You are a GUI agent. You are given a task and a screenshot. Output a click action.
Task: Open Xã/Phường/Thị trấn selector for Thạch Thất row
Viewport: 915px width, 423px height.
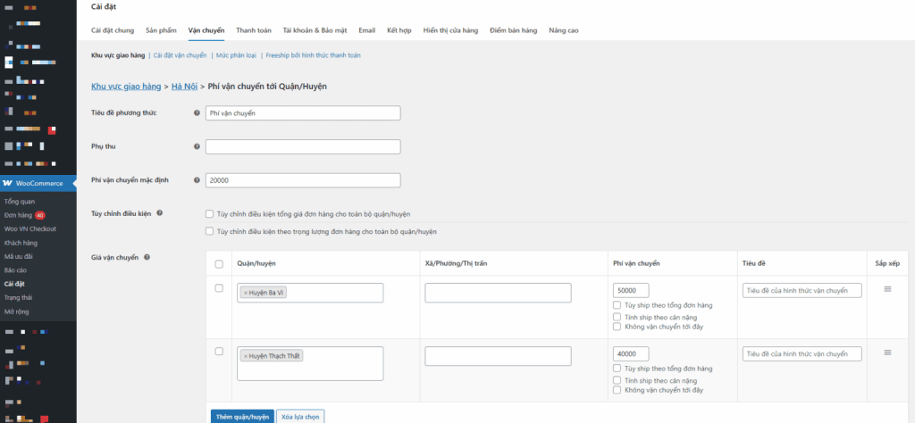click(x=498, y=356)
